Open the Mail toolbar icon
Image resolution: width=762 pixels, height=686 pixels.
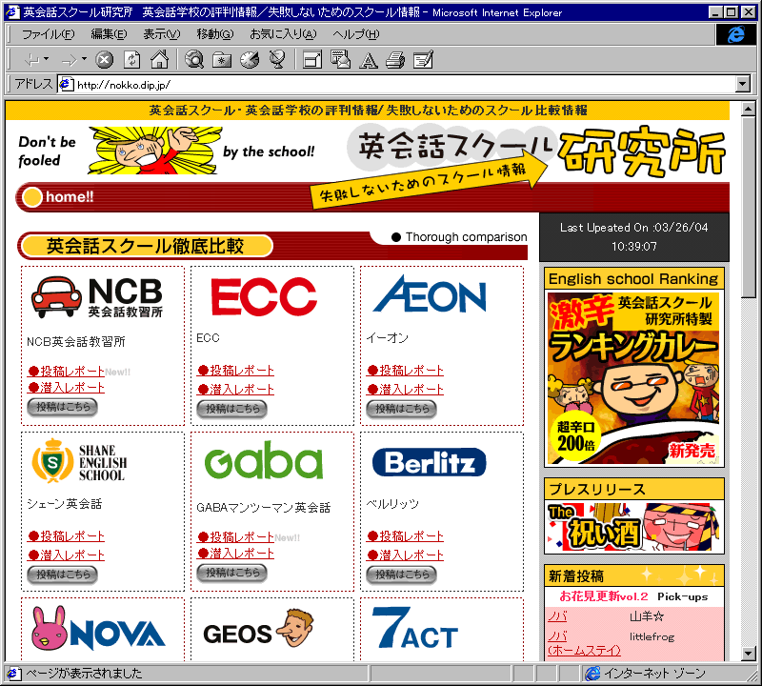(x=340, y=59)
